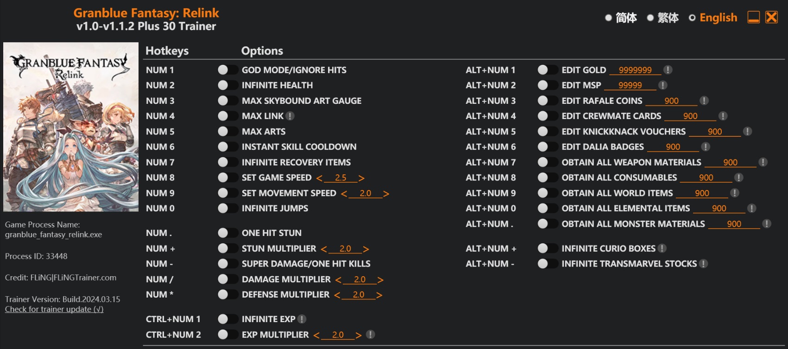Click the EDIT MSP value field
This screenshot has width=788, height=349.
point(630,85)
